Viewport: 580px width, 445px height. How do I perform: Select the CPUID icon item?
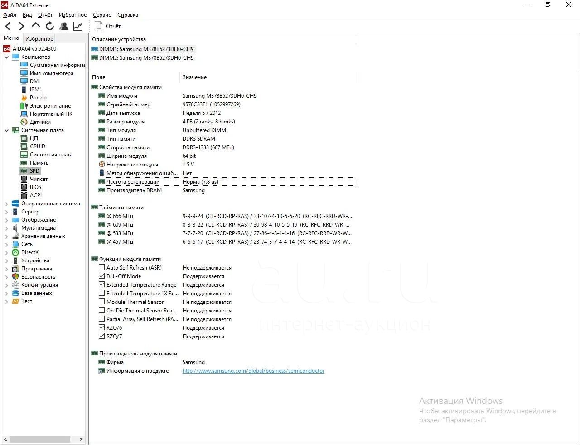point(24,147)
